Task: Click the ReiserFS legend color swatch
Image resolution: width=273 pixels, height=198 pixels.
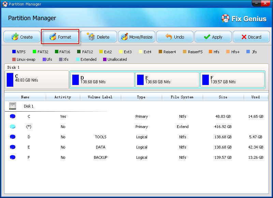Action: (x=185, y=52)
